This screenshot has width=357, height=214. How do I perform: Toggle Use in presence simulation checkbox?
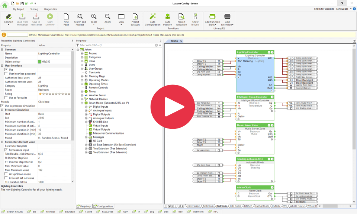(2, 106)
